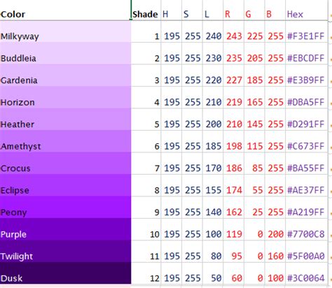
Task: Select shade number 10 cell
Action: coord(146,229)
